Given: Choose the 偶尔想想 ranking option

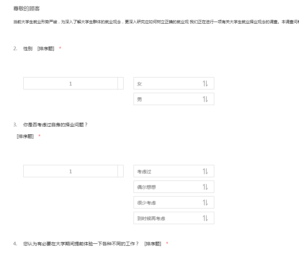Looking at the screenshot, I should [x=166, y=187].
